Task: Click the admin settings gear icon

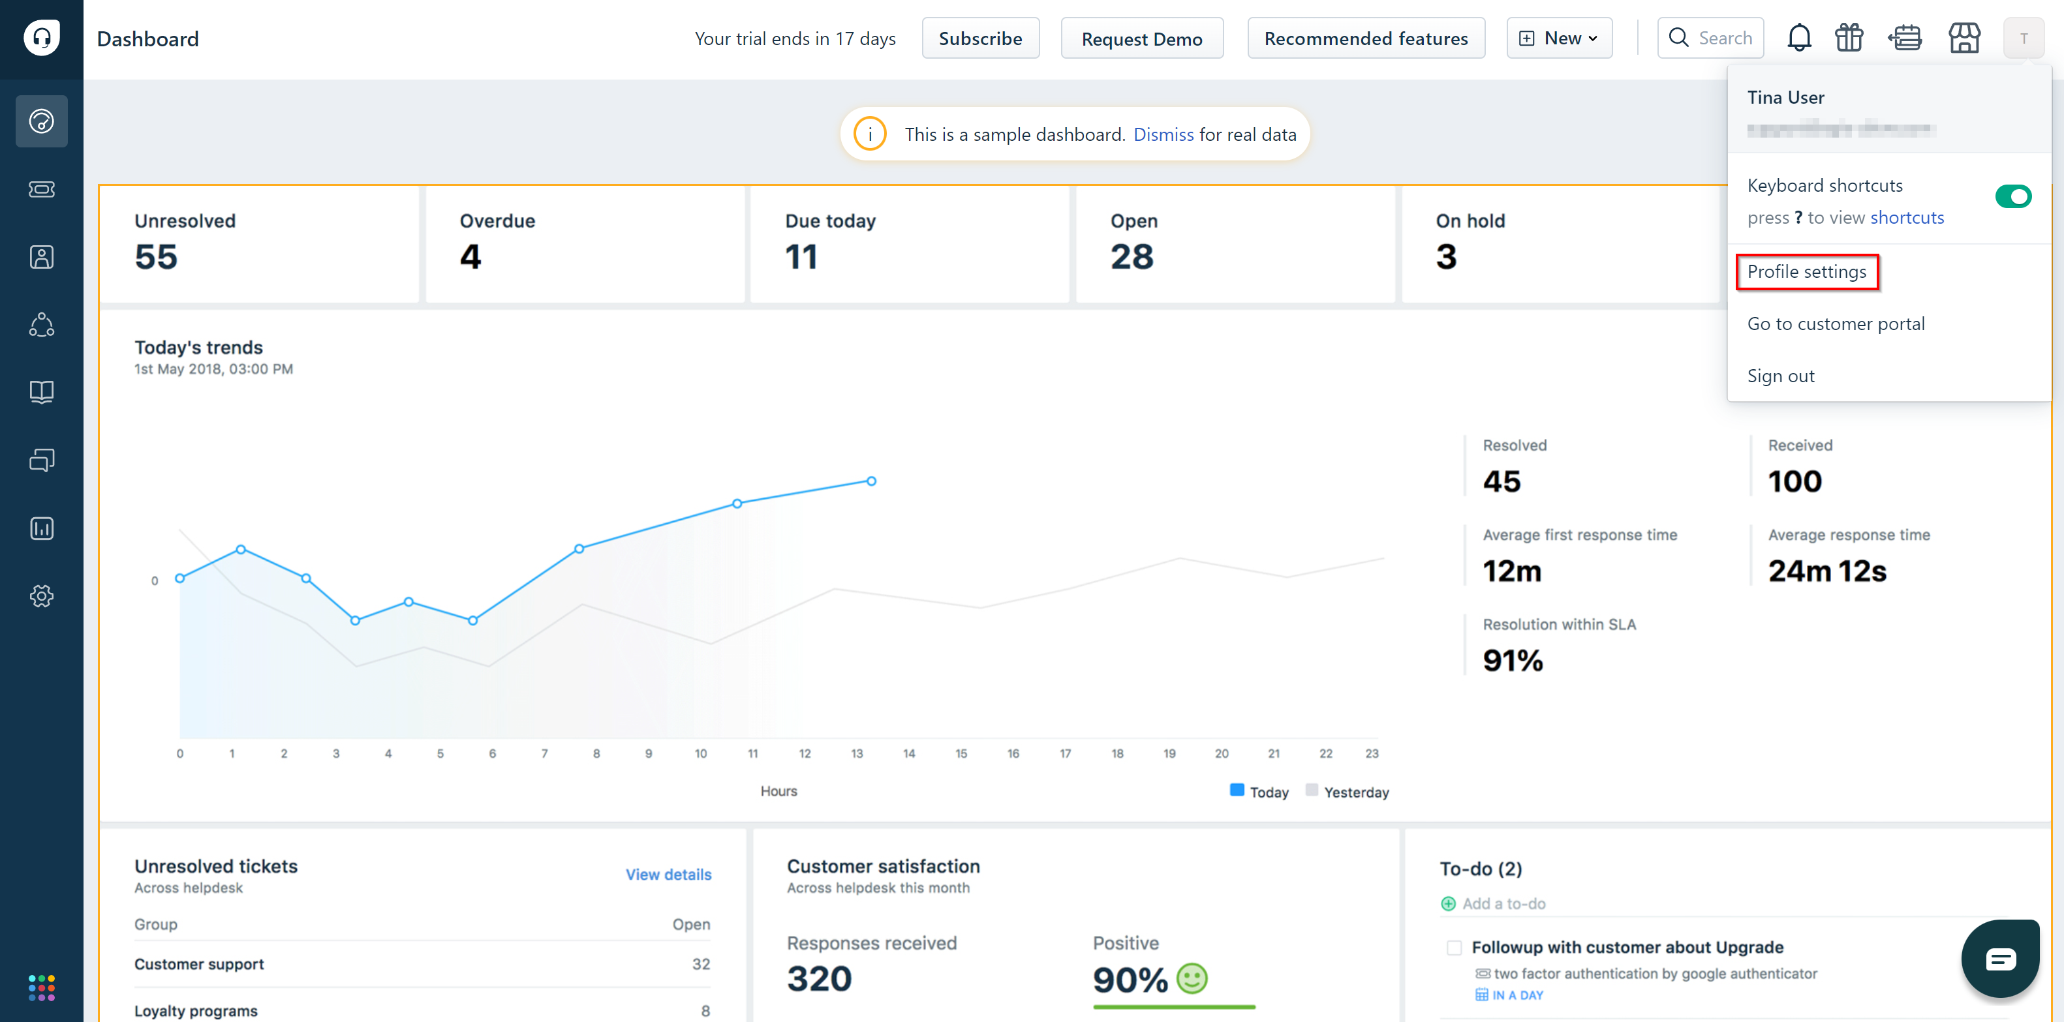Action: click(41, 596)
